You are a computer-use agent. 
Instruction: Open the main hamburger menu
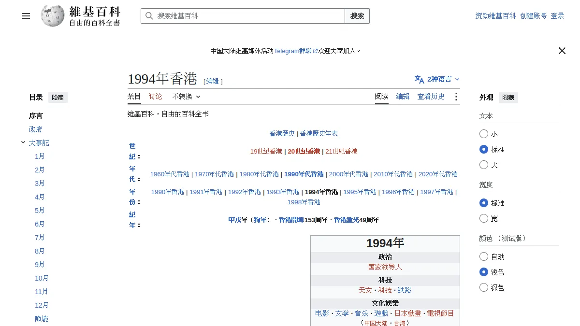[x=26, y=16]
